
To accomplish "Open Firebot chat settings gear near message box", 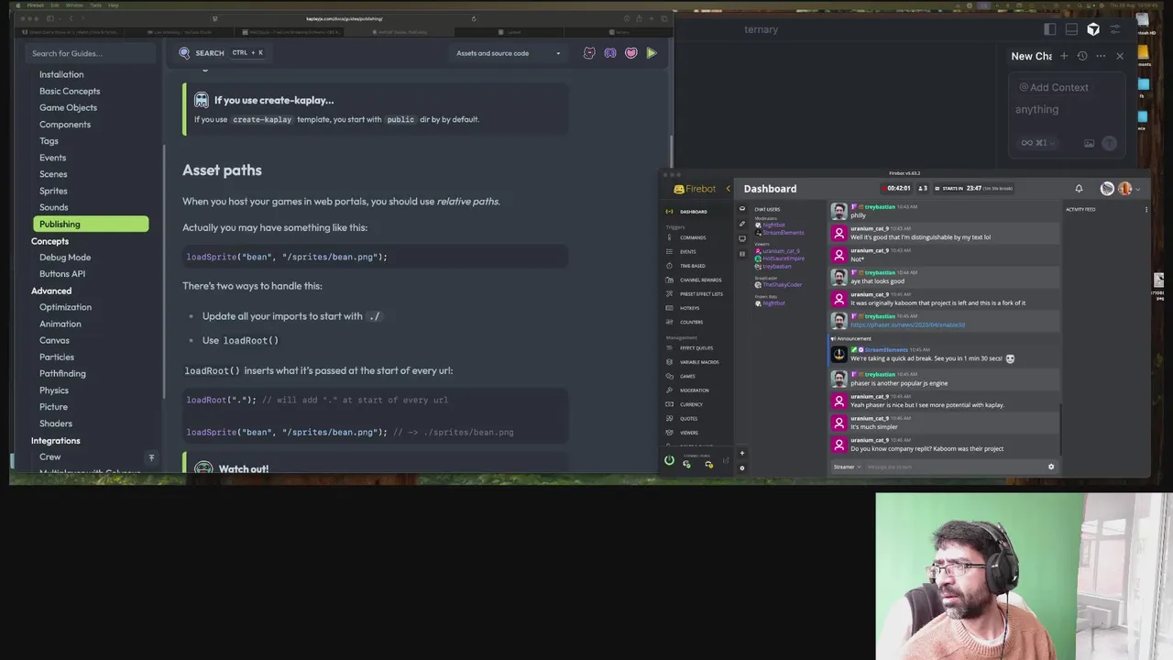I will coord(1051,467).
